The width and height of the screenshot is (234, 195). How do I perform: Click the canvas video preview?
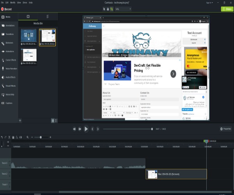click(146, 68)
